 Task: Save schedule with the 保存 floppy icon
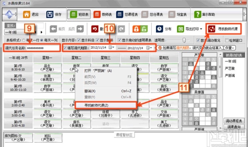(50, 14)
